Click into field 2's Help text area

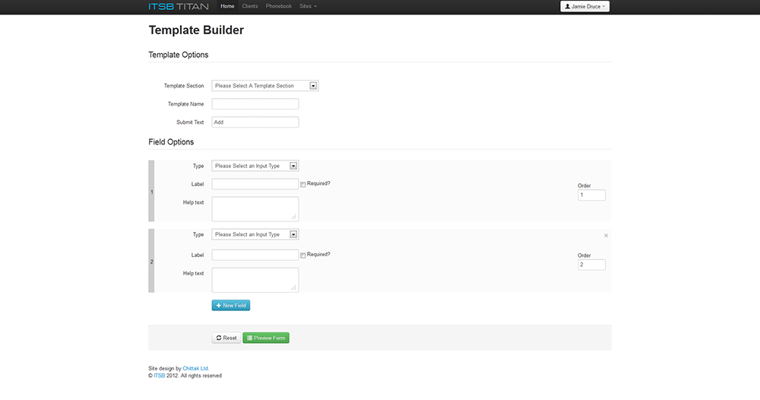[255, 279]
